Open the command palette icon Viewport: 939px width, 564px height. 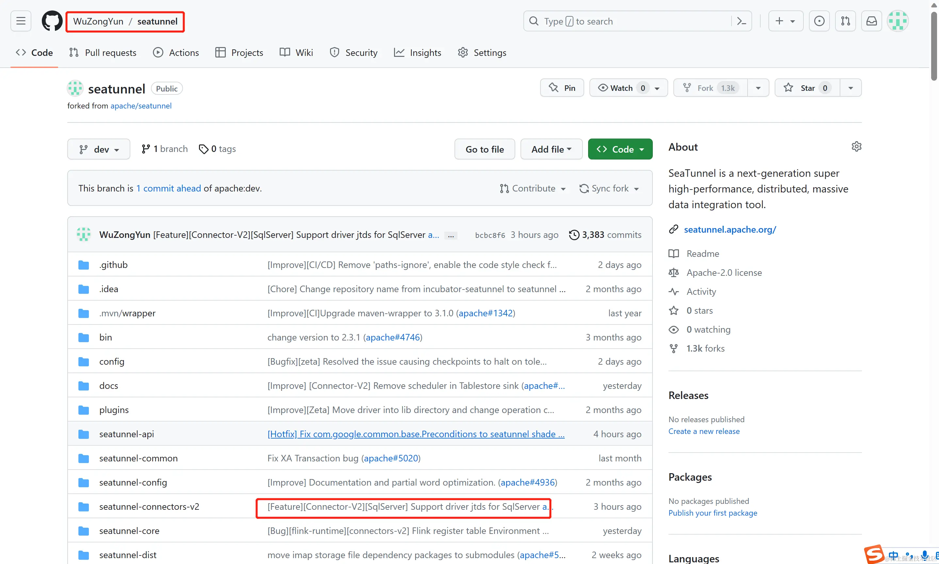pyautogui.click(x=741, y=21)
